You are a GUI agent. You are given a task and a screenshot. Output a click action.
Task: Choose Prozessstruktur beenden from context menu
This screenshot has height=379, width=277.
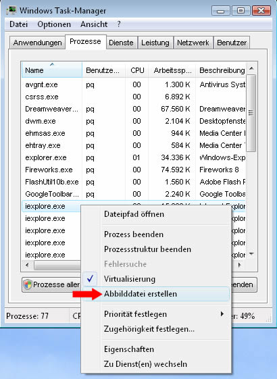click(156, 249)
